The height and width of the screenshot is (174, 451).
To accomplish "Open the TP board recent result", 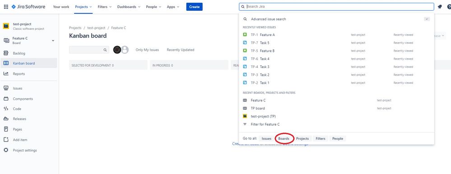I will pos(336,108).
